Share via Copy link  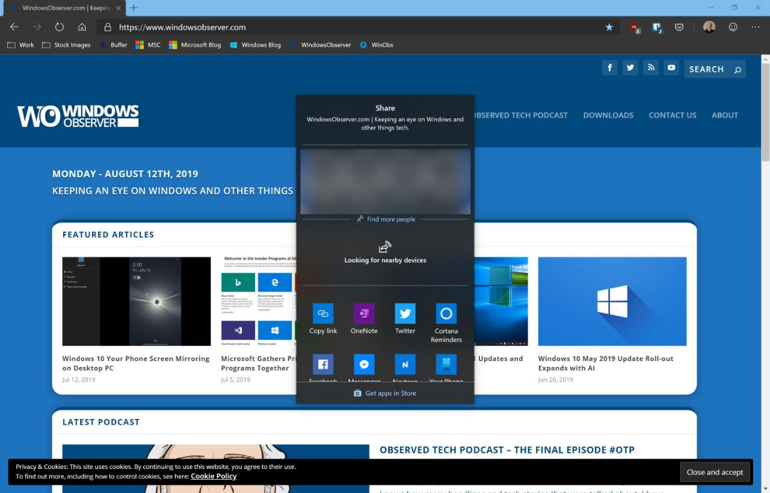pos(323,319)
